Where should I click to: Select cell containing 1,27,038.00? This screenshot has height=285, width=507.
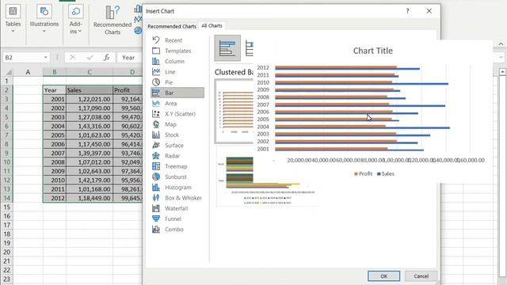(90, 117)
